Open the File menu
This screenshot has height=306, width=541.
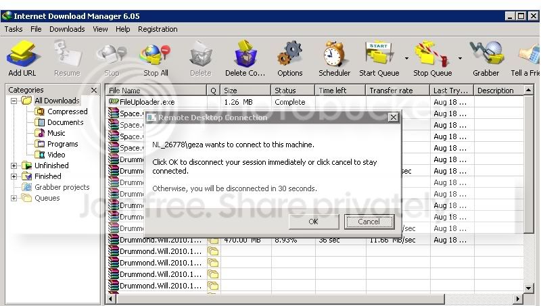(36, 29)
